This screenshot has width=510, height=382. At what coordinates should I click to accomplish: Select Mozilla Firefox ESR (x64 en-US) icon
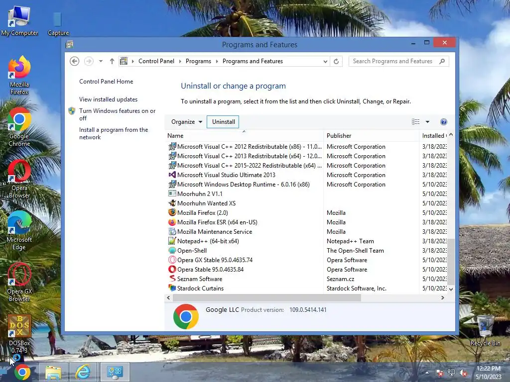(x=172, y=222)
